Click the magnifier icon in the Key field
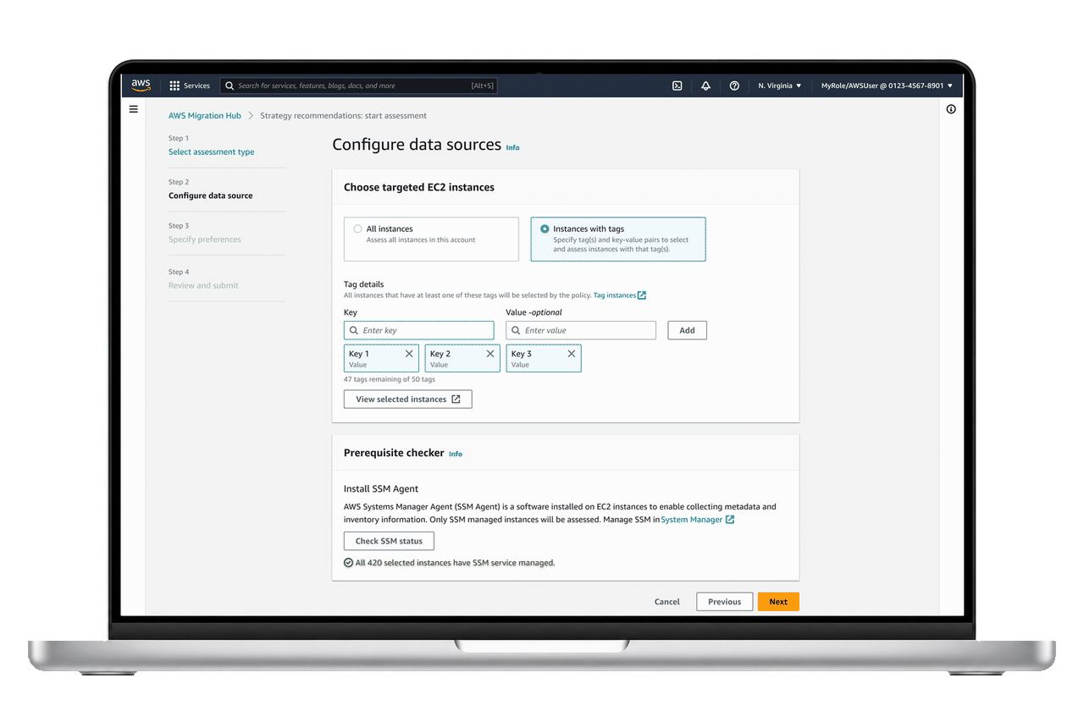 click(x=353, y=330)
